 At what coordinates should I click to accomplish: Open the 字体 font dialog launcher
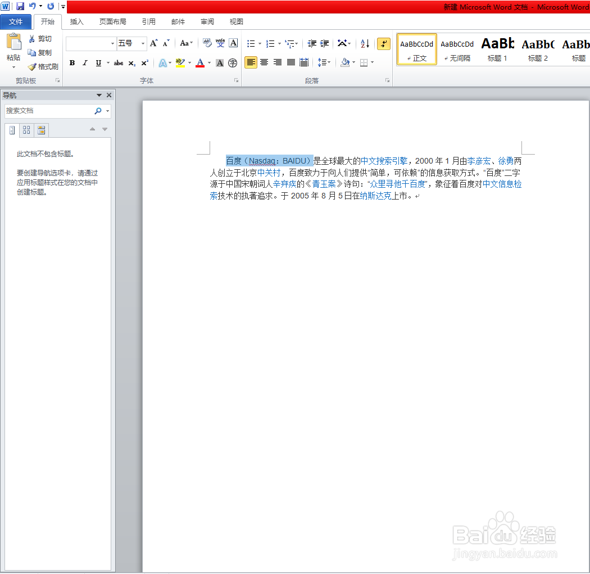237,80
